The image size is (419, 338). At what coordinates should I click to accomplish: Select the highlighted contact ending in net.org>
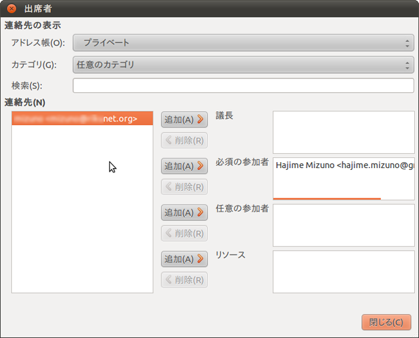point(83,118)
